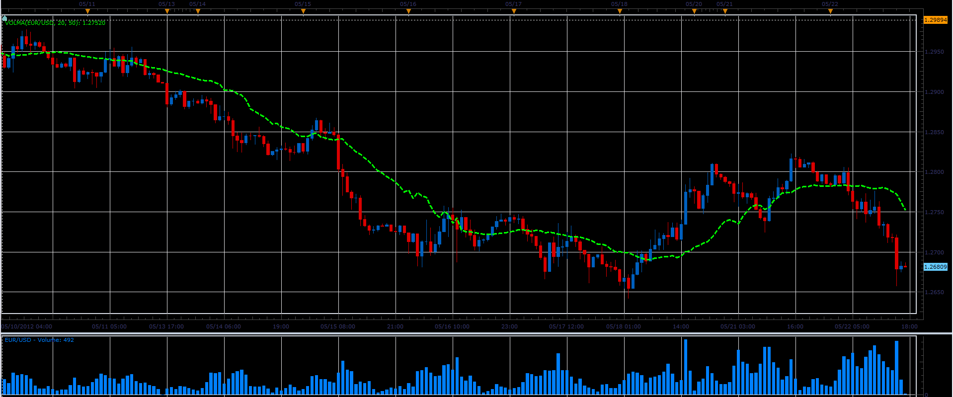Click the orange triangle marker for 05/14
953x397 pixels.
[198, 11]
